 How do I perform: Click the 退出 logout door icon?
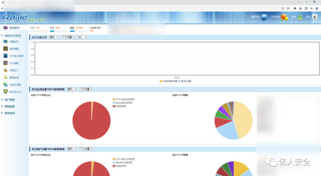tap(315, 17)
